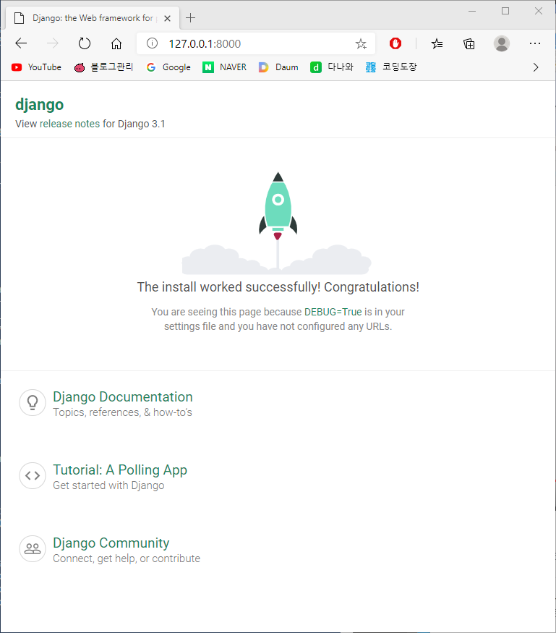This screenshot has height=633, width=556.
Task: Click the browser forward arrow
Action: [53, 43]
